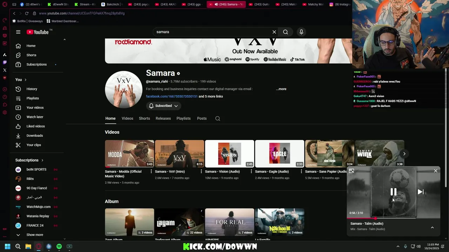Skip to the next video in the miniplayer
This screenshot has height=252, width=449.
(421, 192)
